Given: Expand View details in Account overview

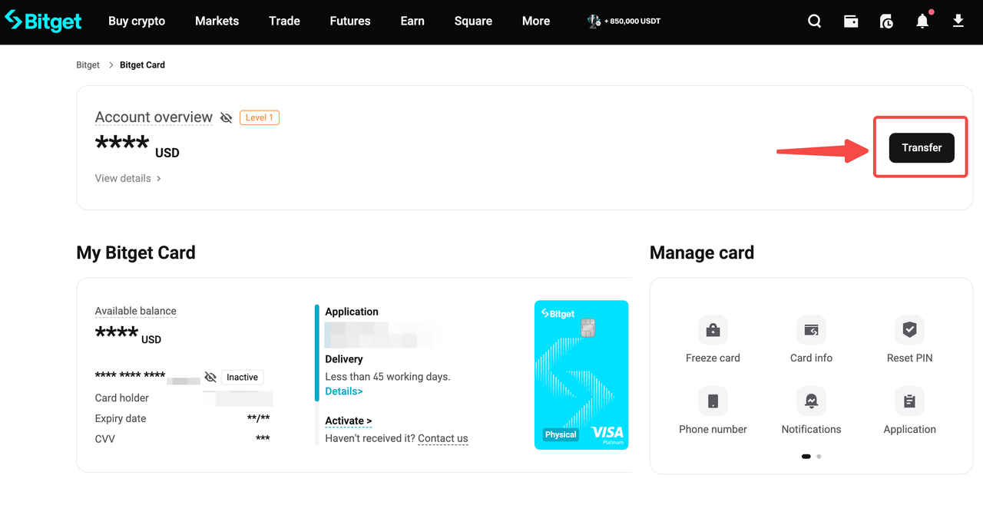Looking at the screenshot, I should pos(128,178).
